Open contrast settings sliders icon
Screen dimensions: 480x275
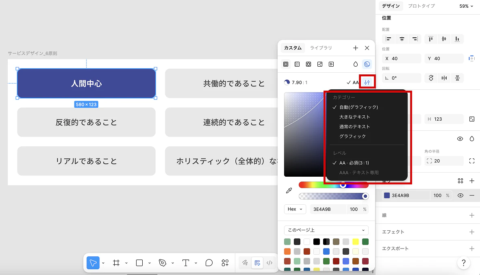tap(367, 82)
